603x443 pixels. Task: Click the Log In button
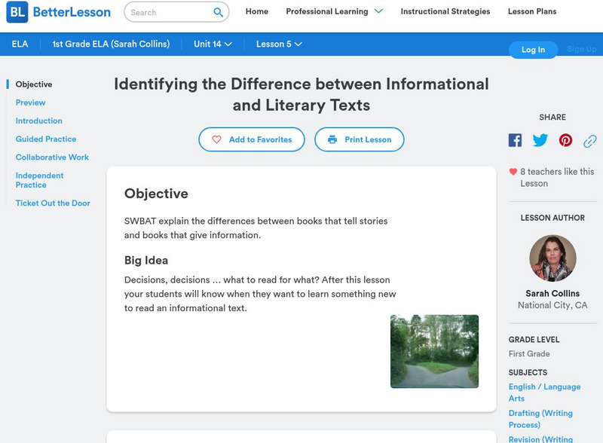(533, 50)
